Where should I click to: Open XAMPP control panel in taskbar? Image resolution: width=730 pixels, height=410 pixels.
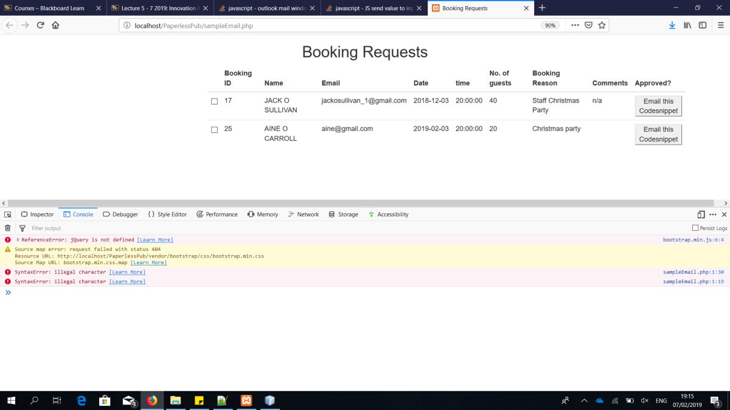[x=246, y=400]
